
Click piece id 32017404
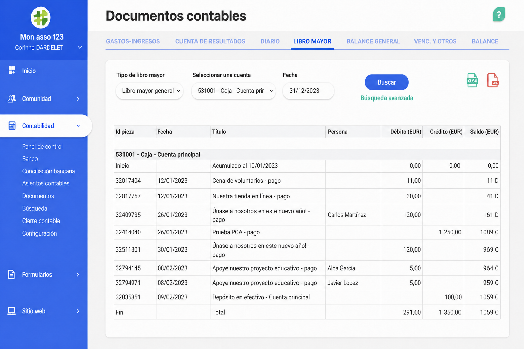128,181
